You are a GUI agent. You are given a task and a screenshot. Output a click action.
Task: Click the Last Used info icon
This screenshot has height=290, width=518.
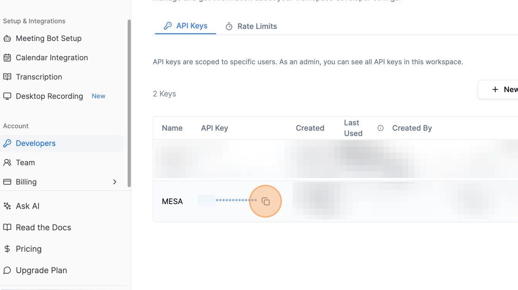[x=380, y=128]
